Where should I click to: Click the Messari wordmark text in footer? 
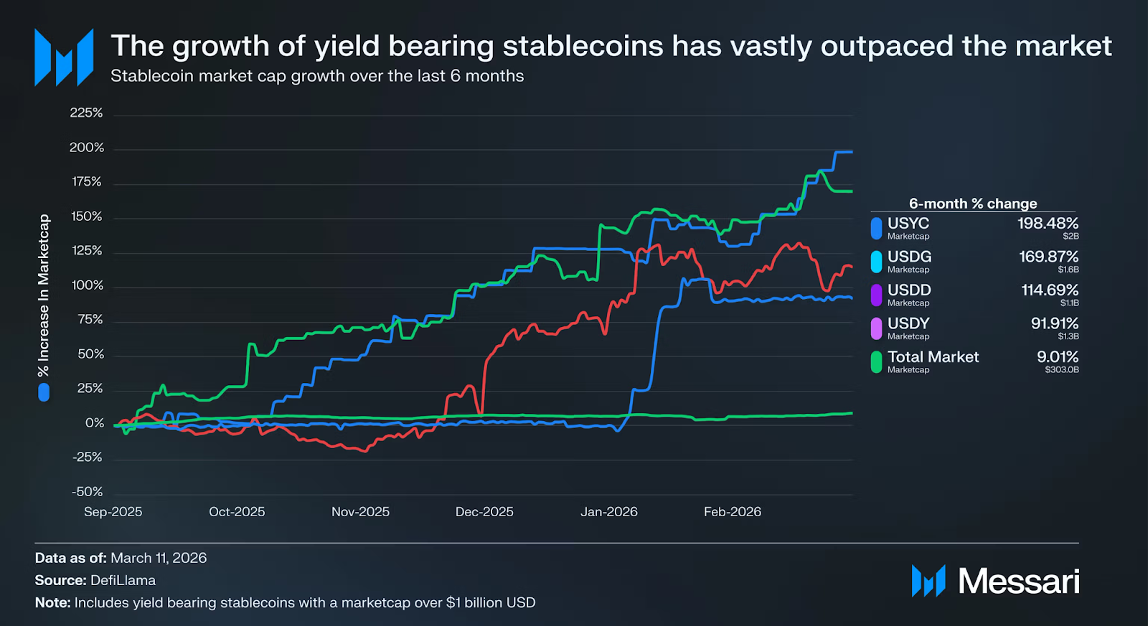[1019, 582]
